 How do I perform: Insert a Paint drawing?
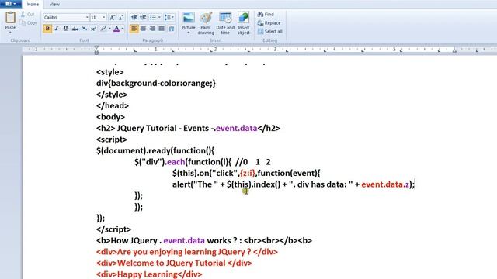(206, 23)
